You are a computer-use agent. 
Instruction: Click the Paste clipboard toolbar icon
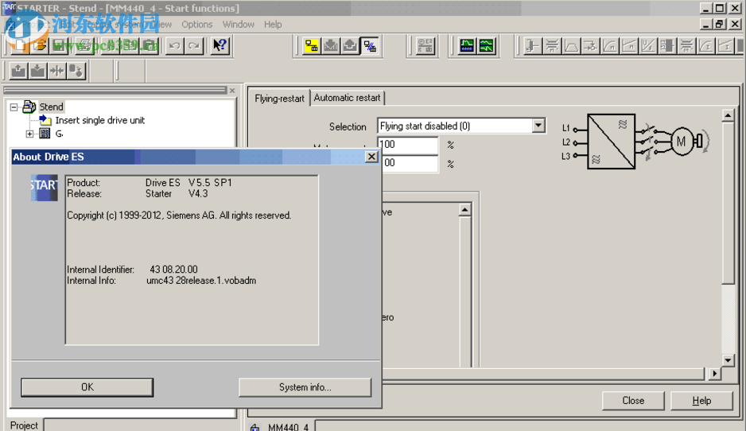coord(150,45)
